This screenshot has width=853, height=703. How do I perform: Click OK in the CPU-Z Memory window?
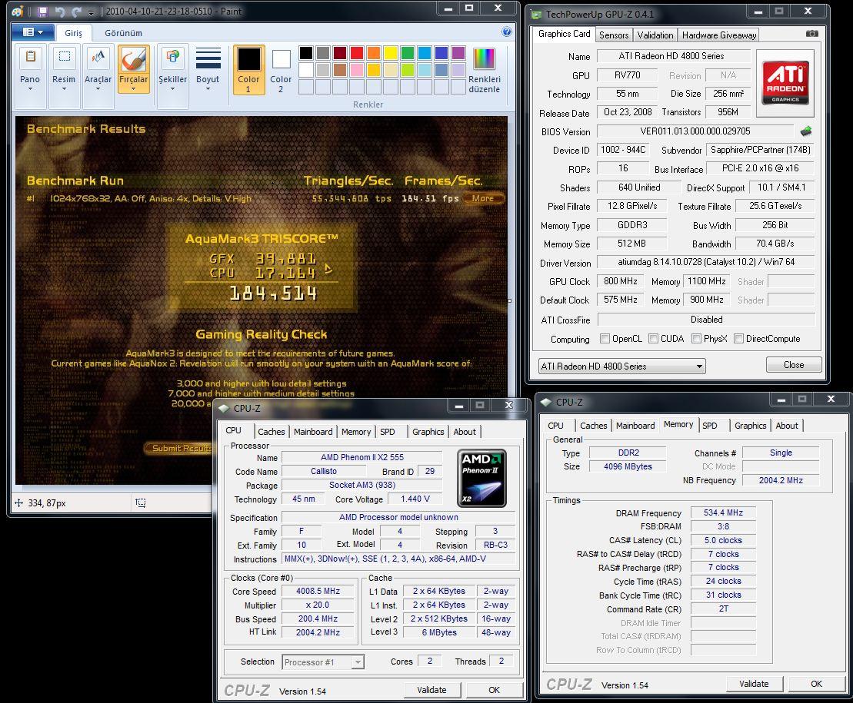coord(816,684)
